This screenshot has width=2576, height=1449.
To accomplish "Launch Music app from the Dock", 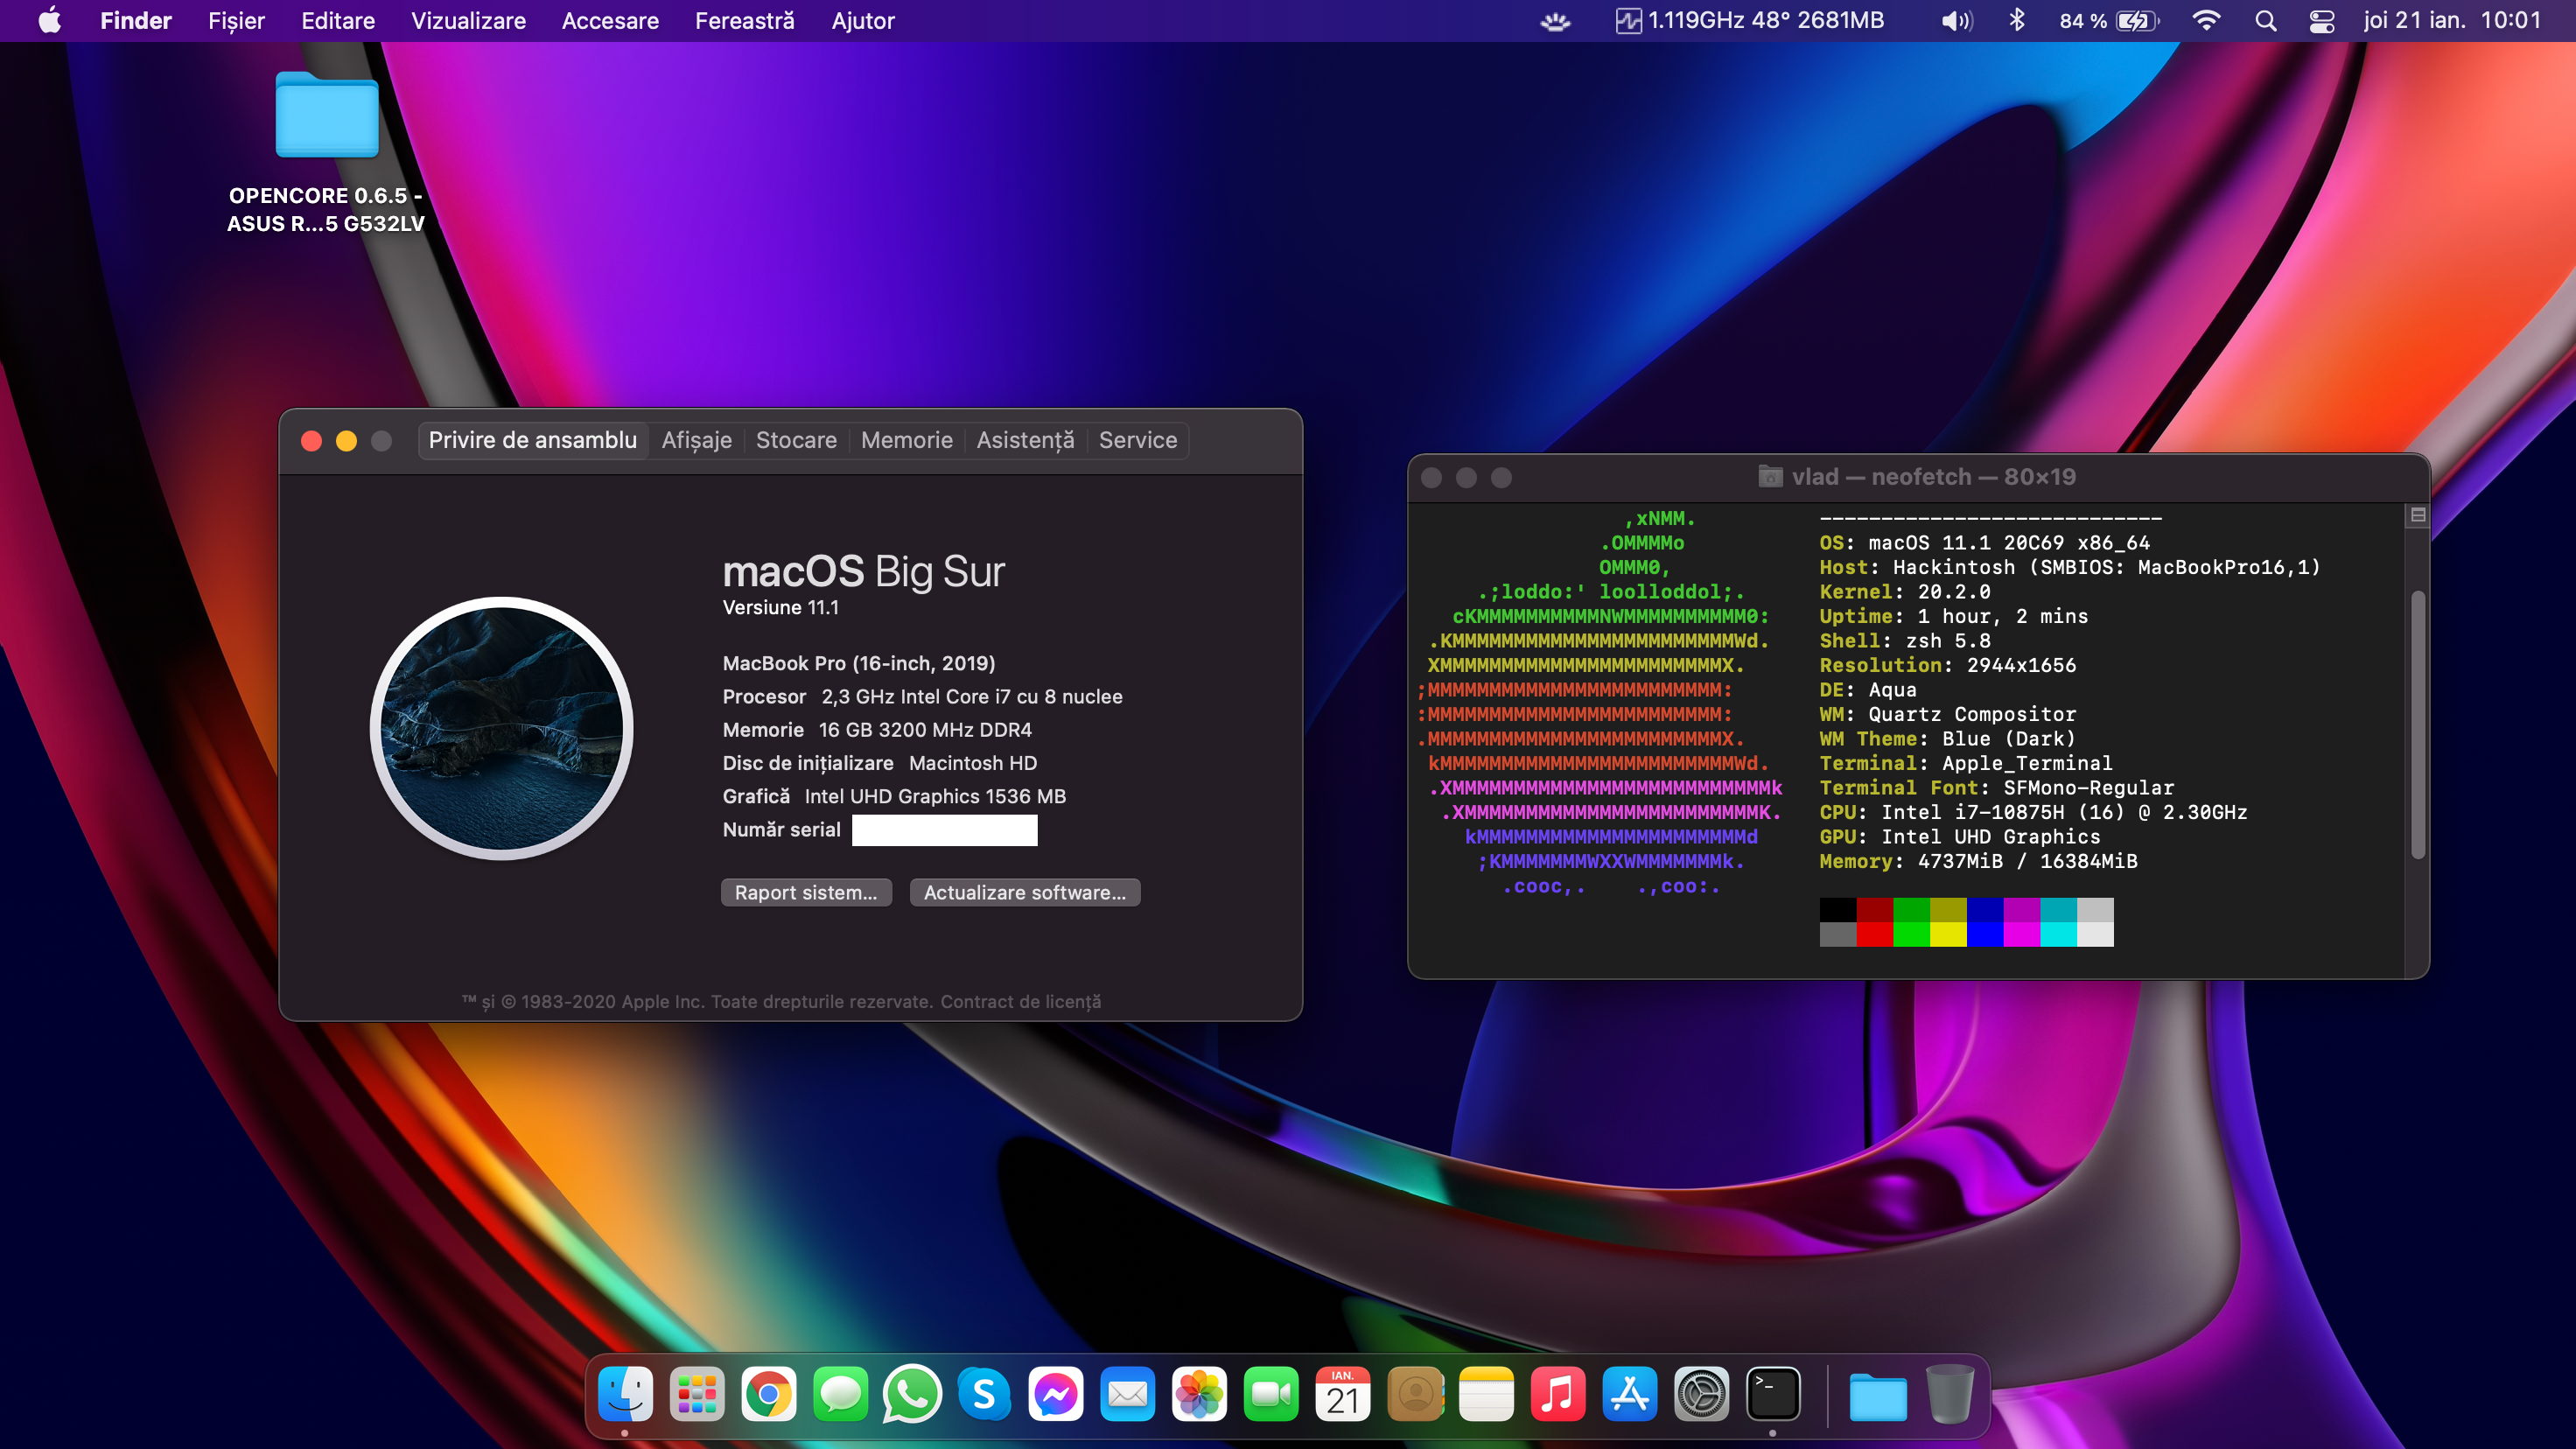I will [1558, 1393].
